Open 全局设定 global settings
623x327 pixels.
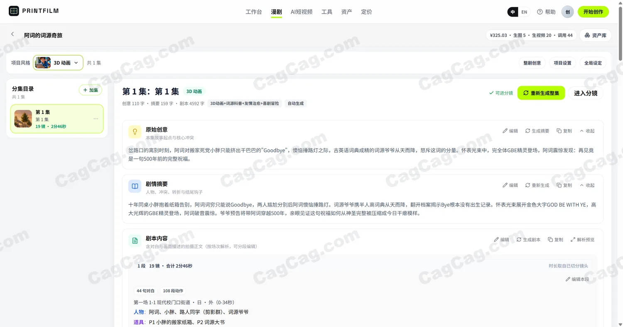click(x=593, y=63)
